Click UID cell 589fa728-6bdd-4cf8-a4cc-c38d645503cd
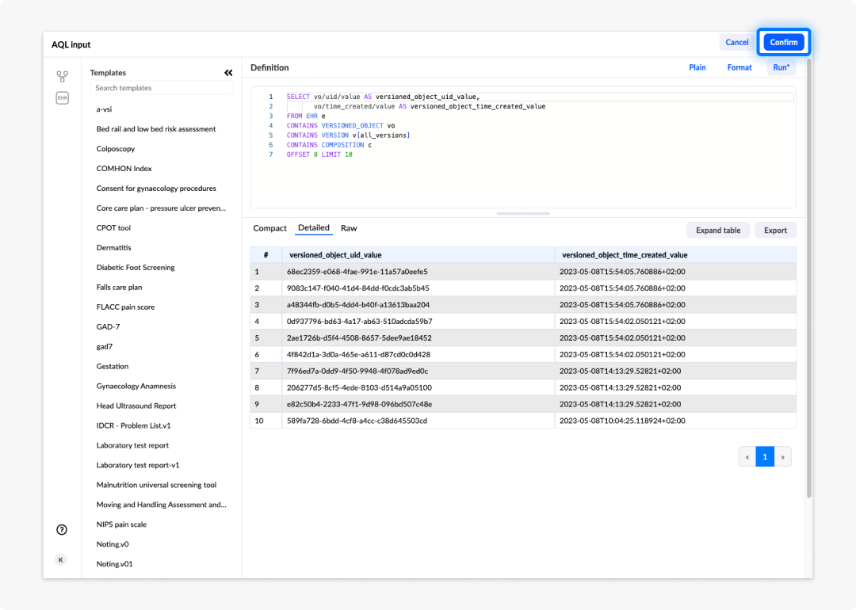The image size is (856, 610). [x=418, y=421]
